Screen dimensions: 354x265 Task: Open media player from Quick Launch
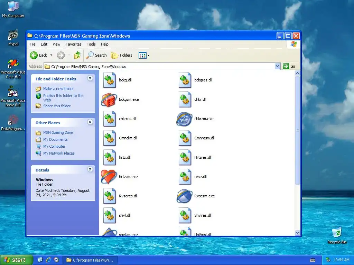[x=56, y=260]
